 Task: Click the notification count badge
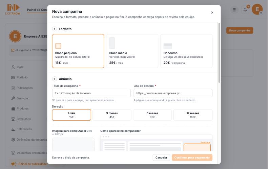point(248,6)
